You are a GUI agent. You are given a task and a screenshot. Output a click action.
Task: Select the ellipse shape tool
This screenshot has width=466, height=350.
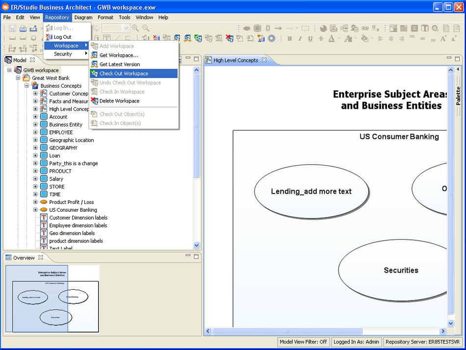(x=247, y=28)
